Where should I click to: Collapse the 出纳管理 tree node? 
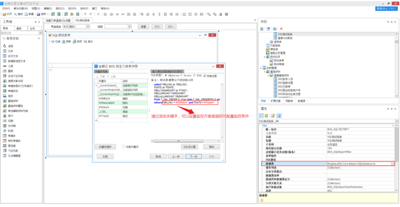click(261, 68)
